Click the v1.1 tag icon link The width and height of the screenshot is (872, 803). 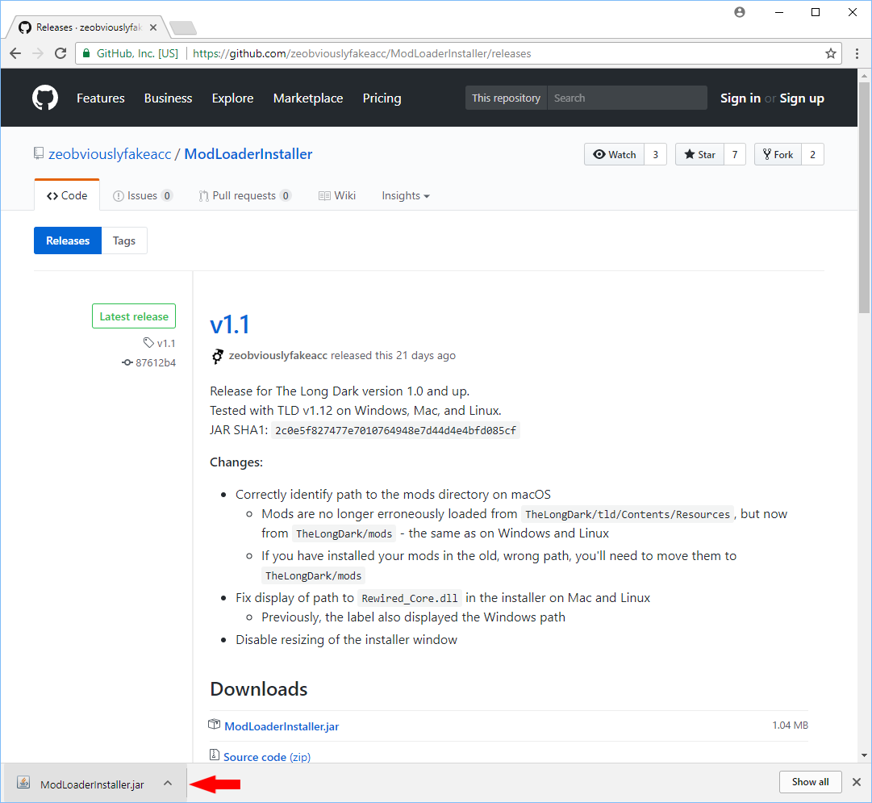click(x=159, y=343)
